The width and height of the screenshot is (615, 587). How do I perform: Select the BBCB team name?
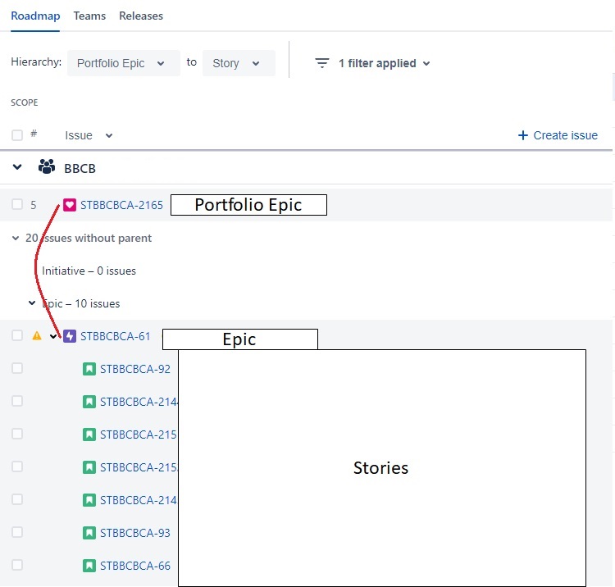pos(80,169)
